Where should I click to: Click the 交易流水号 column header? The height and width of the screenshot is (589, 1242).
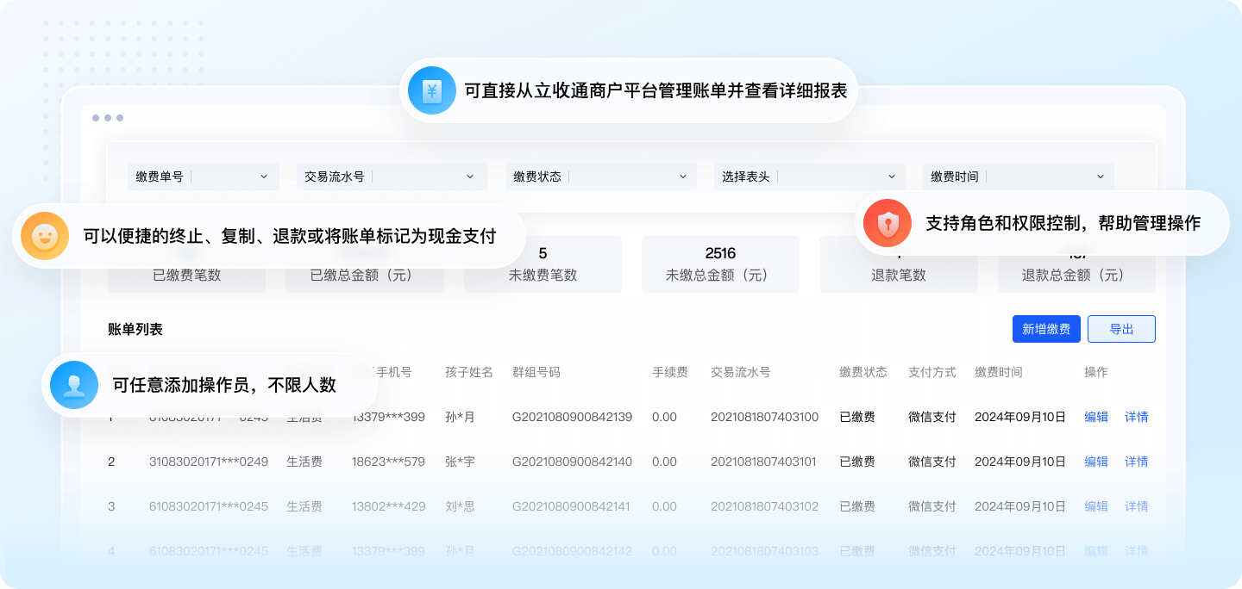coord(740,372)
